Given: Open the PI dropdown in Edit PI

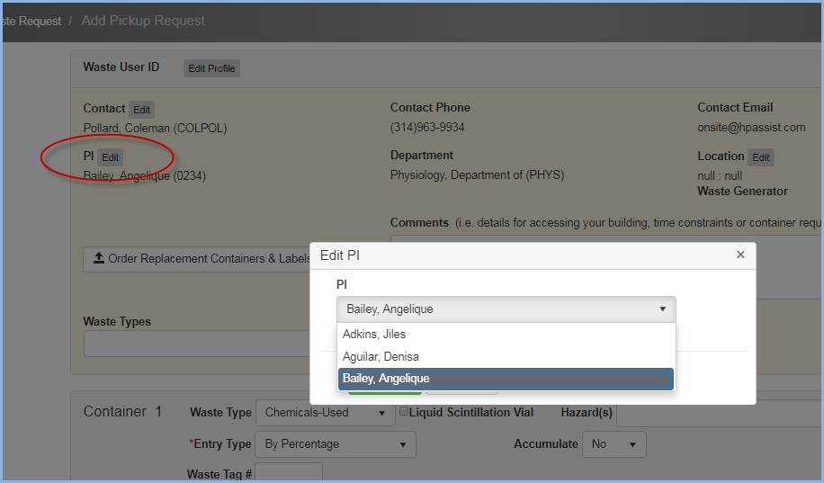Looking at the screenshot, I should tap(506, 309).
